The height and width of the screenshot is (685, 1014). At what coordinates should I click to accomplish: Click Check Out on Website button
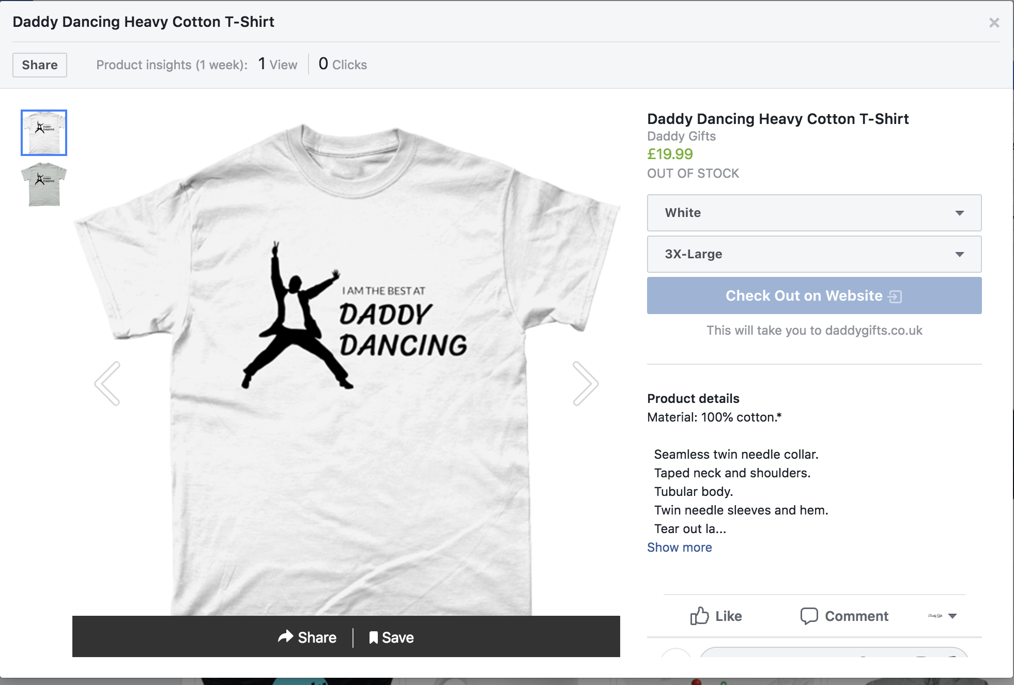[x=814, y=295]
